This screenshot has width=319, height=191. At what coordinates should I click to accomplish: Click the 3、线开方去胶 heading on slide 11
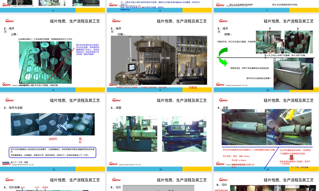13,108
